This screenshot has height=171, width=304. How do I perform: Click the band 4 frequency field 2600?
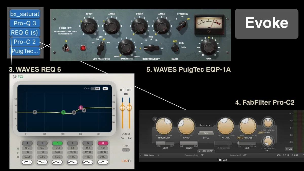tap(73, 153)
